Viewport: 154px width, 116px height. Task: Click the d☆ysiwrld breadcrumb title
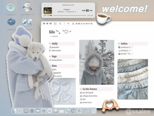click(x=84, y=24)
